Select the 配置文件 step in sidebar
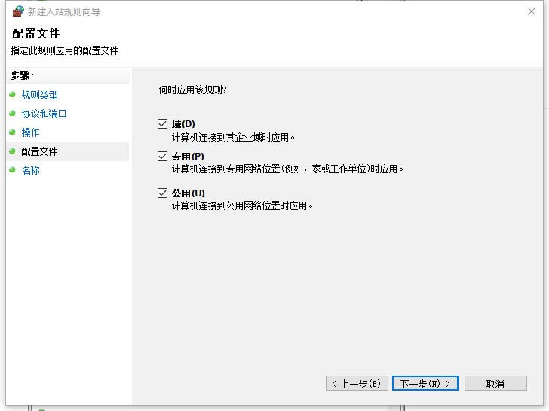 point(39,151)
